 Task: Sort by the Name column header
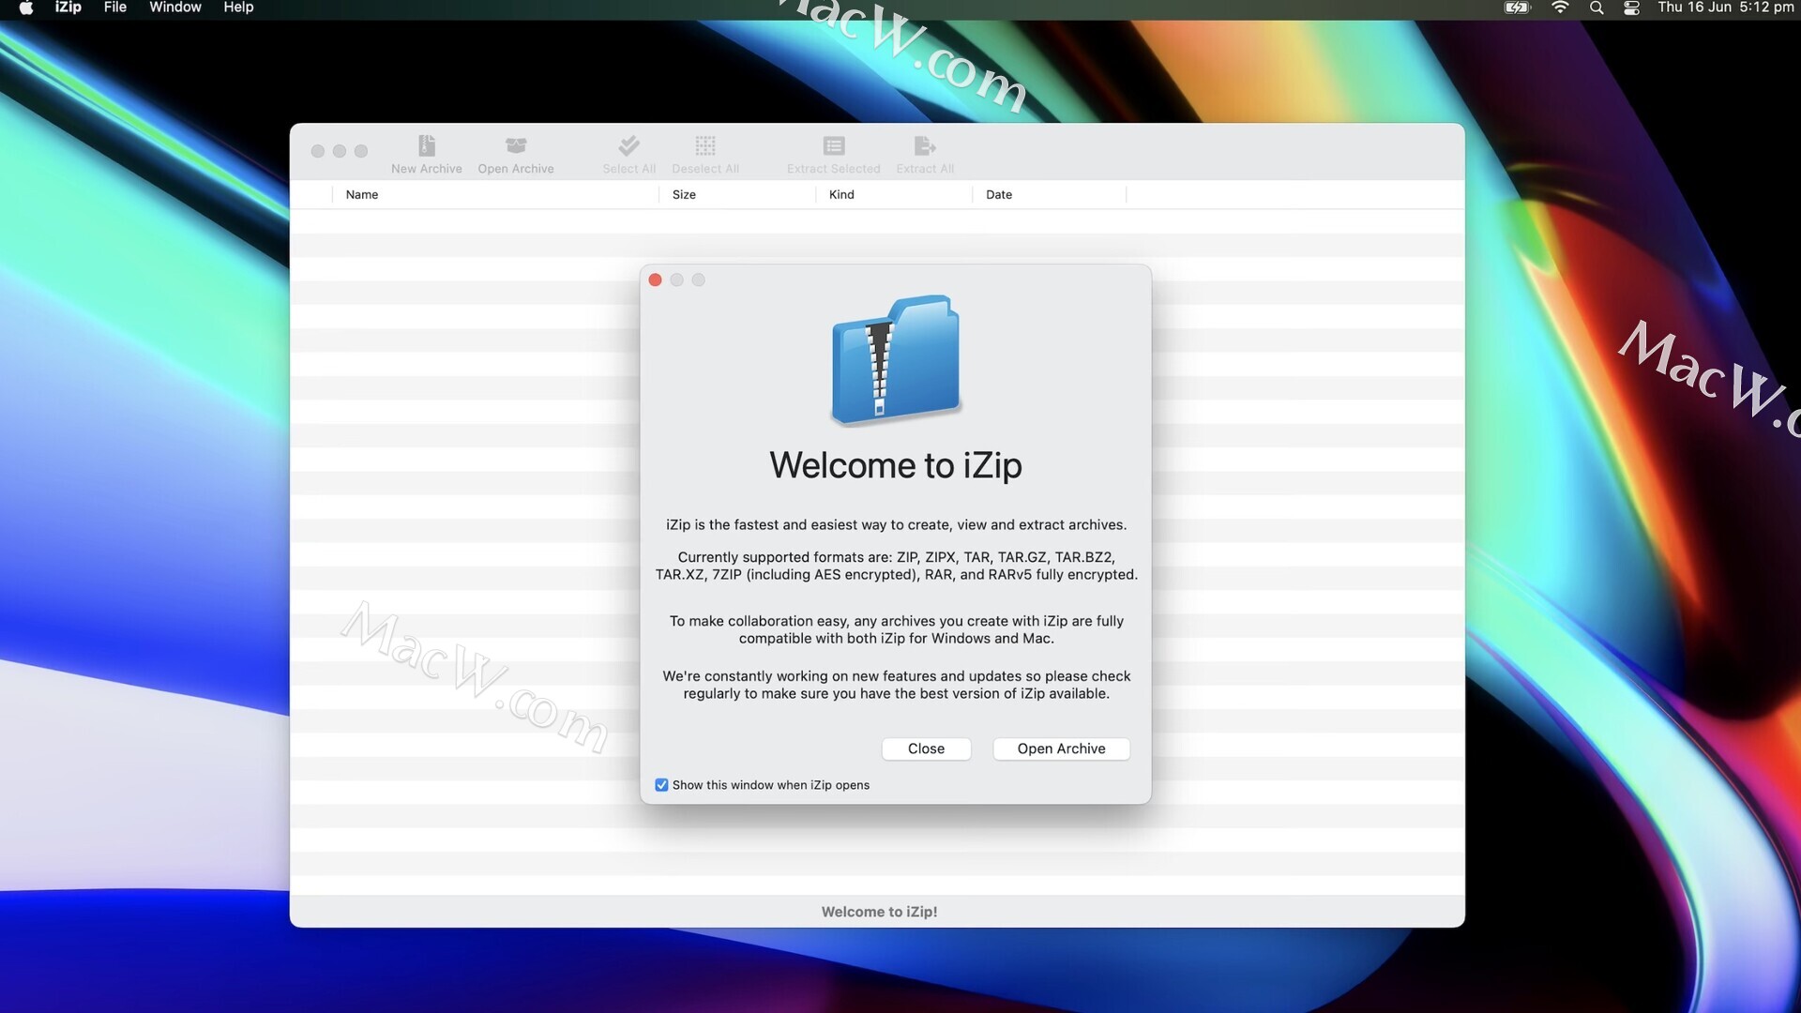pyautogui.click(x=495, y=195)
